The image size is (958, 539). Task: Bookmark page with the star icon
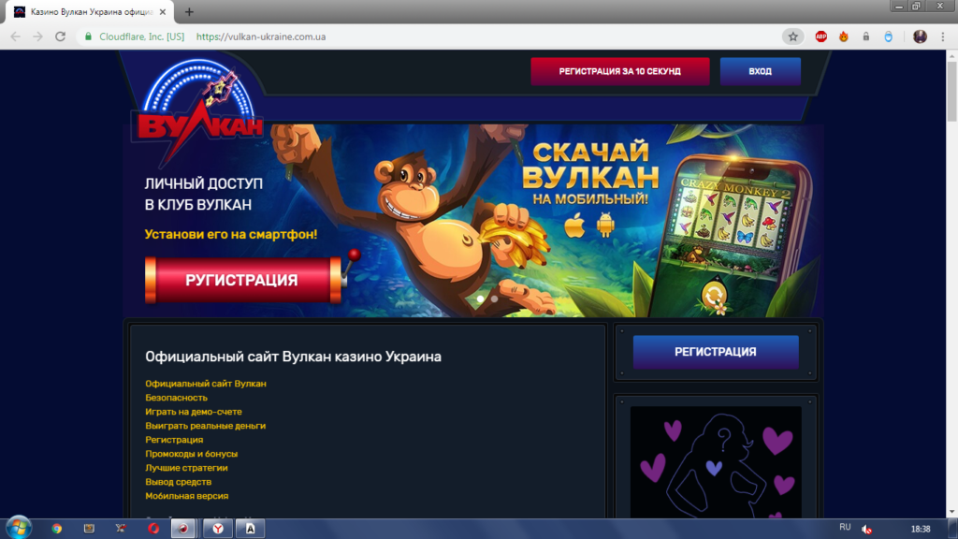click(x=793, y=36)
